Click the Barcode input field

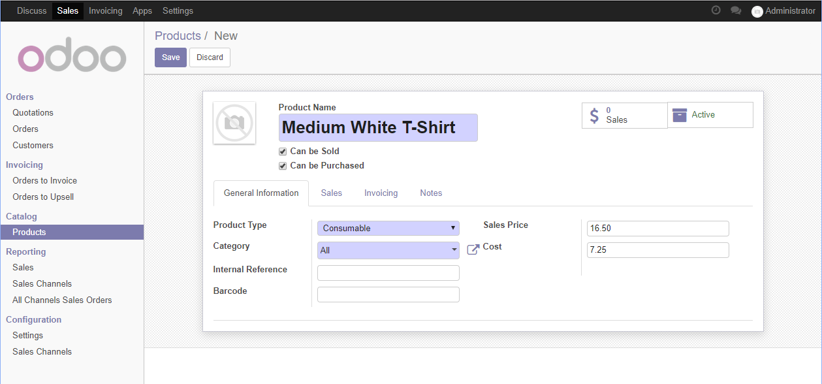pyautogui.click(x=388, y=295)
